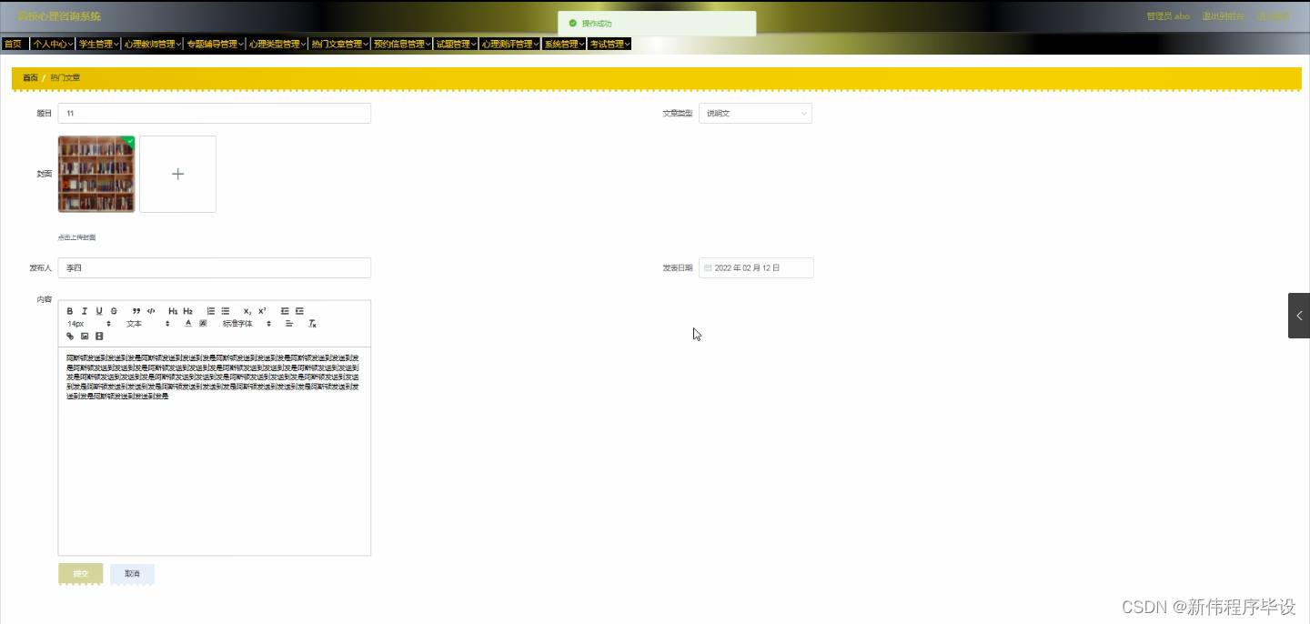Cancel editing via the 取消 button

pyautogui.click(x=131, y=574)
